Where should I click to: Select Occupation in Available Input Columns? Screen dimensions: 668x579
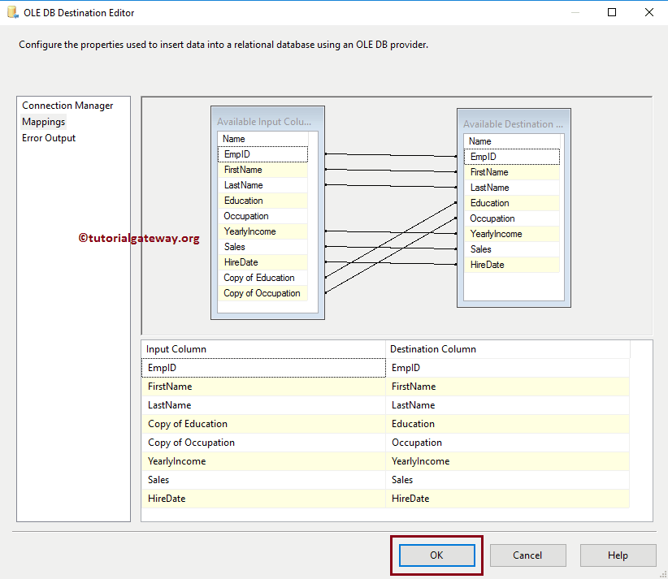point(245,216)
